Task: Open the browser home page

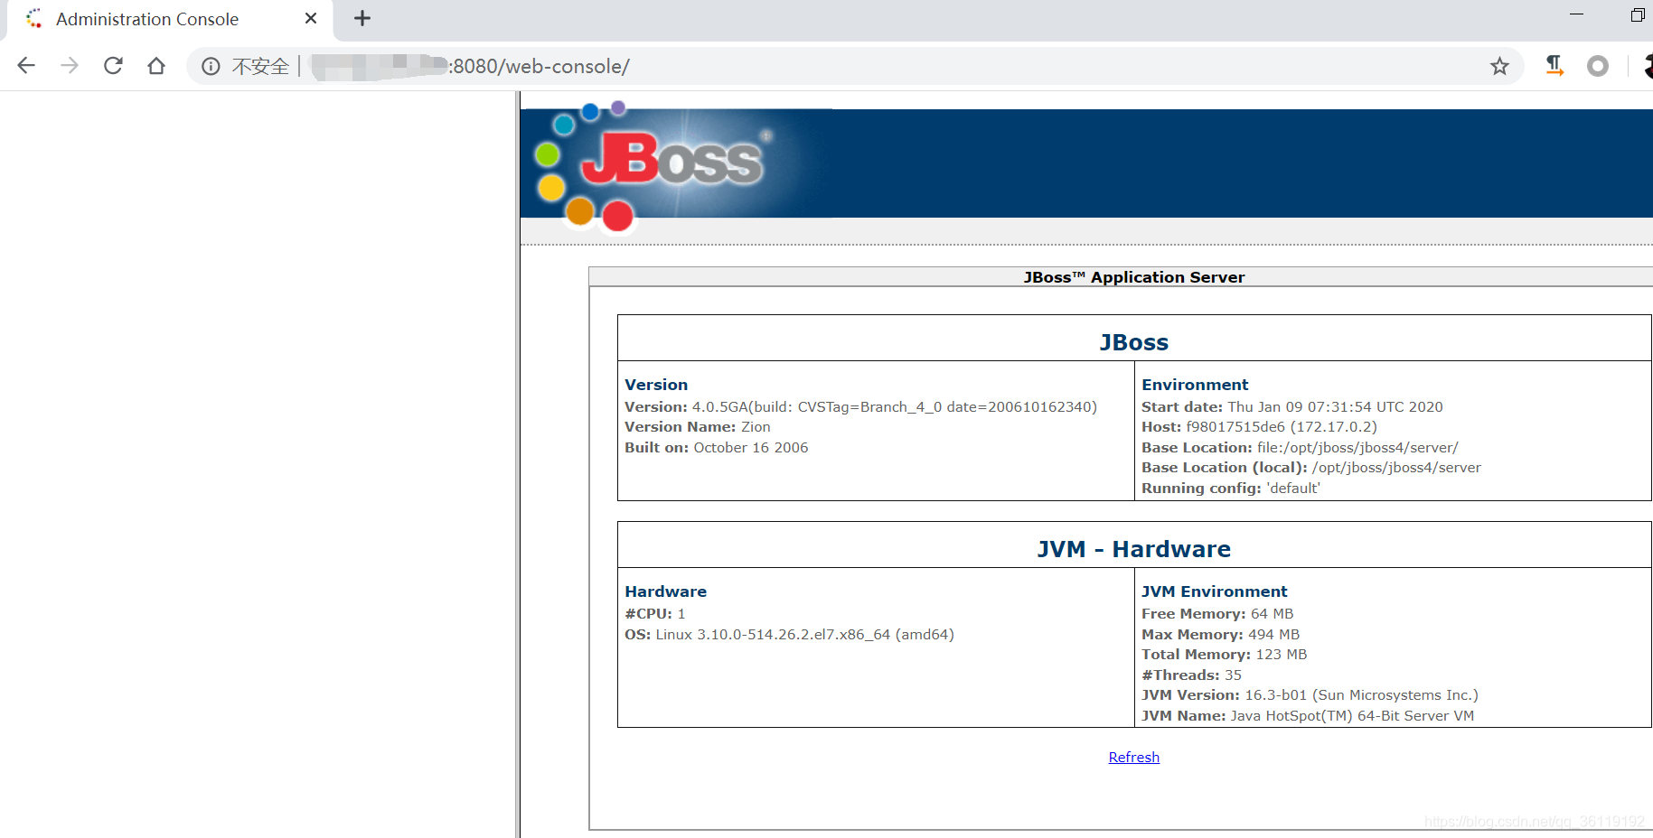Action: [x=156, y=66]
